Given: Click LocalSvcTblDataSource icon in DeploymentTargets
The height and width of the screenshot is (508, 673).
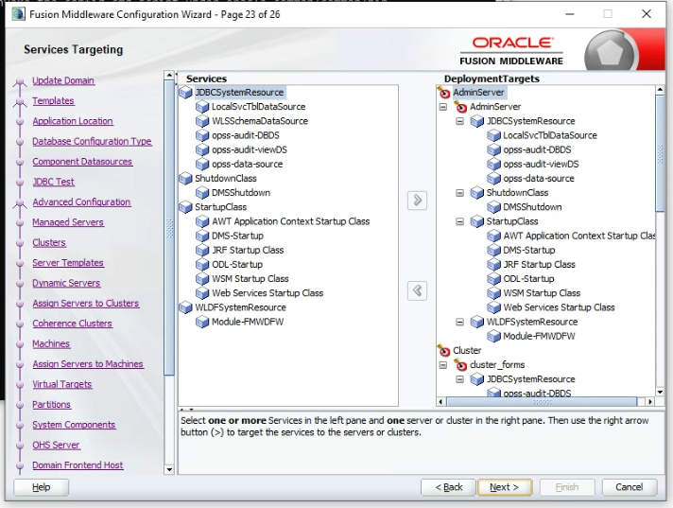Looking at the screenshot, I should (x=493, y=135).
